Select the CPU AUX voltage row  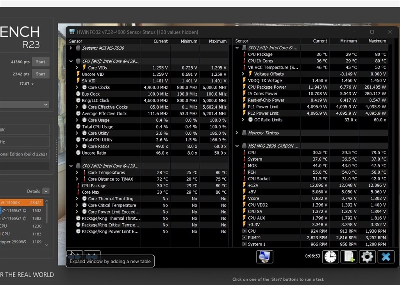[x=311, y=218]
